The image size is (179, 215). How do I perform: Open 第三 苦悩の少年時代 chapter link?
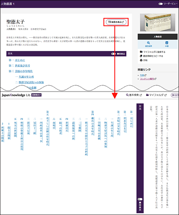tap(24, 71)
